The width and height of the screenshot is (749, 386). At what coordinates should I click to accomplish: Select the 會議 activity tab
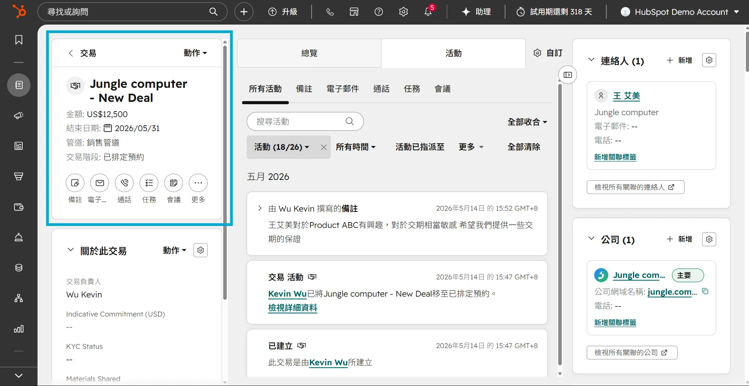443,89
